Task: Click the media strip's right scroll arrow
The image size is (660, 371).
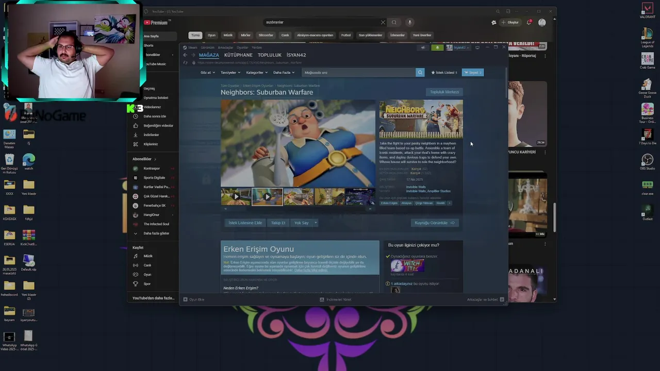Action: pyautogui.click(x=370, y=209)
